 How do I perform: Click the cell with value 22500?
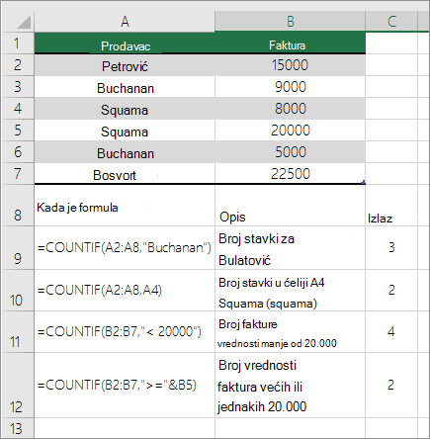[290, 173]
